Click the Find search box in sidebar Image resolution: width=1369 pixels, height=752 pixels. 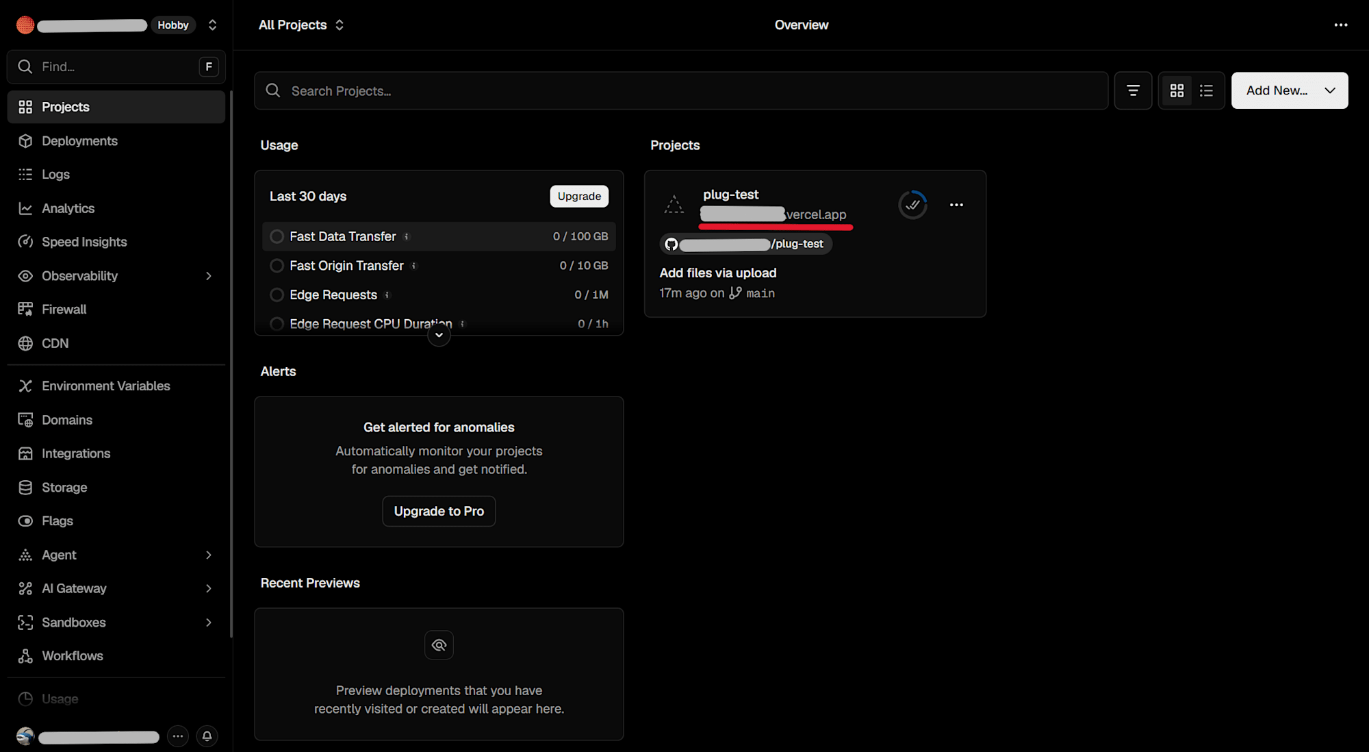click(x=116, y=66)
